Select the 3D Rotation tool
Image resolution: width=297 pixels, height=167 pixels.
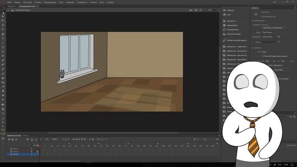(x=3, y=25)
